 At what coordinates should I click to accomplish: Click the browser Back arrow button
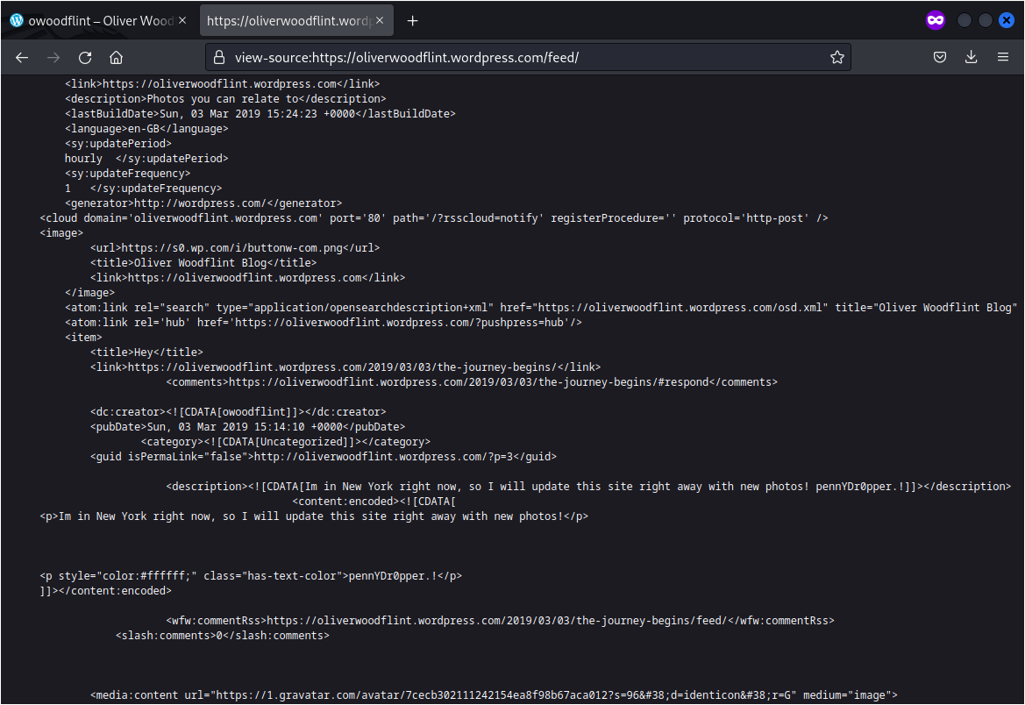(x=22, y=58)
